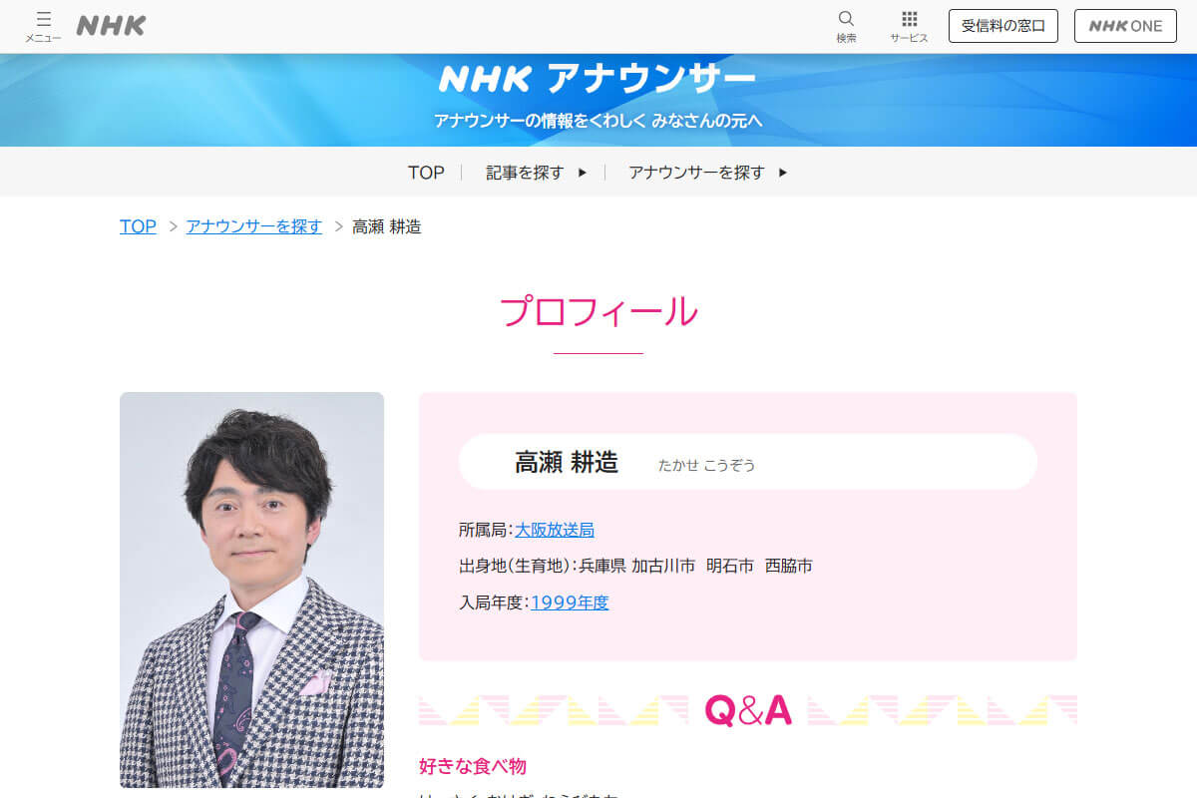Click the プロフィール heading
The width and height of the screenshot is (1197, 798).
598,312
